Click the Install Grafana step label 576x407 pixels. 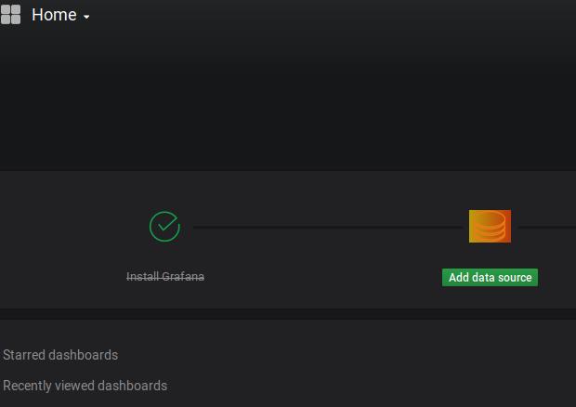coord(165,277)
